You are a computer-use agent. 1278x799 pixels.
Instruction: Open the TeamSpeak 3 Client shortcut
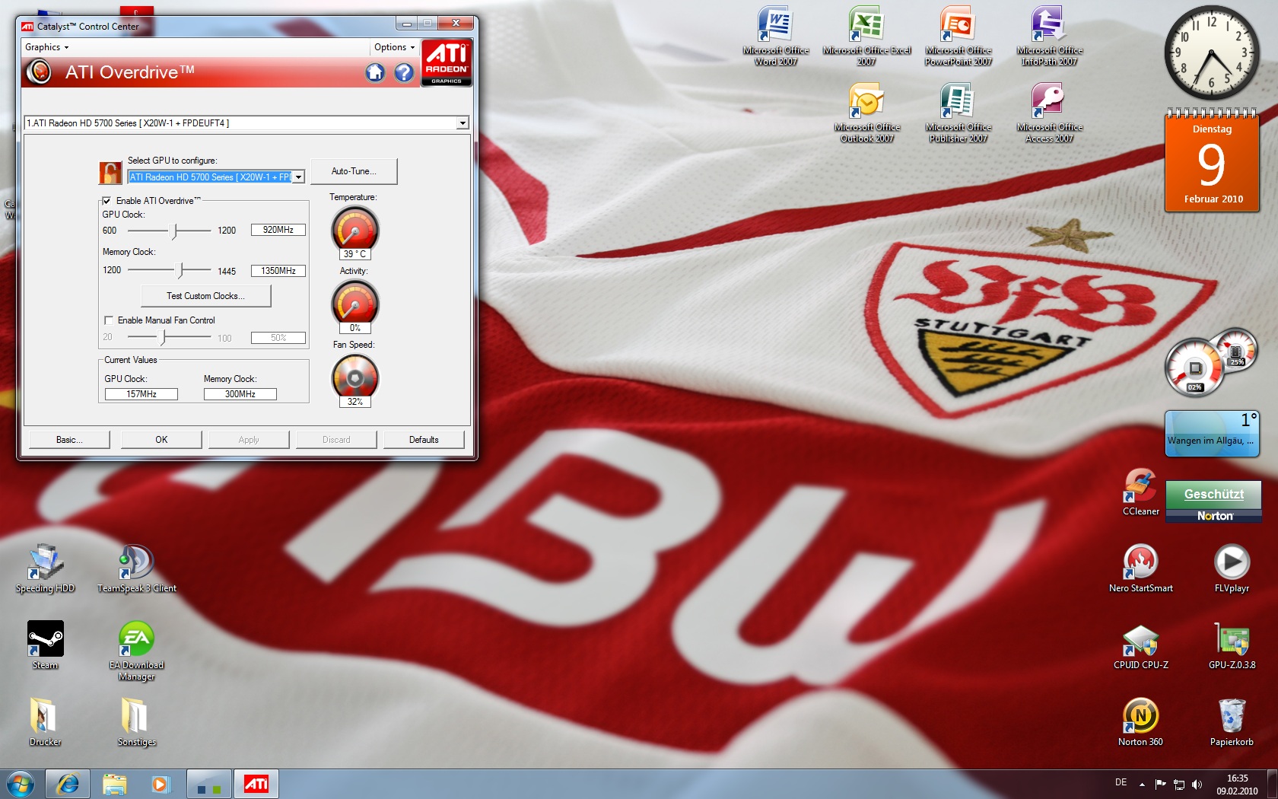point(136,568)
